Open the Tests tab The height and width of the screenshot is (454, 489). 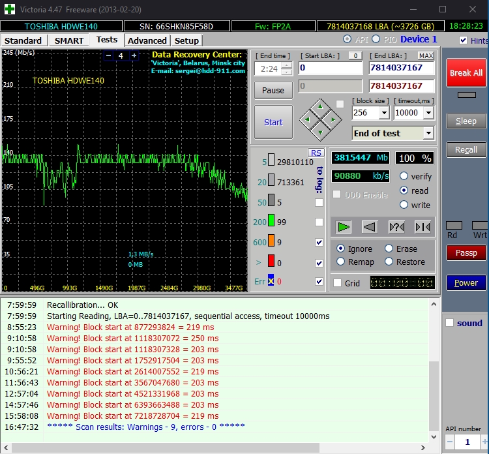(107, 40)
